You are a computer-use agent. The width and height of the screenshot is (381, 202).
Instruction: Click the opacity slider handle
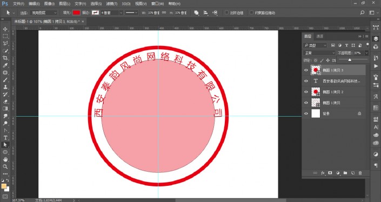tap(350, 60)
